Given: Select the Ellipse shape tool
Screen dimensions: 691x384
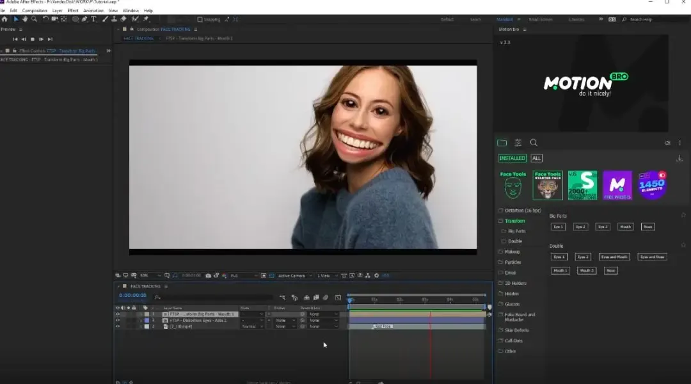Looking at the screenshot, I should tap(75, 19).
